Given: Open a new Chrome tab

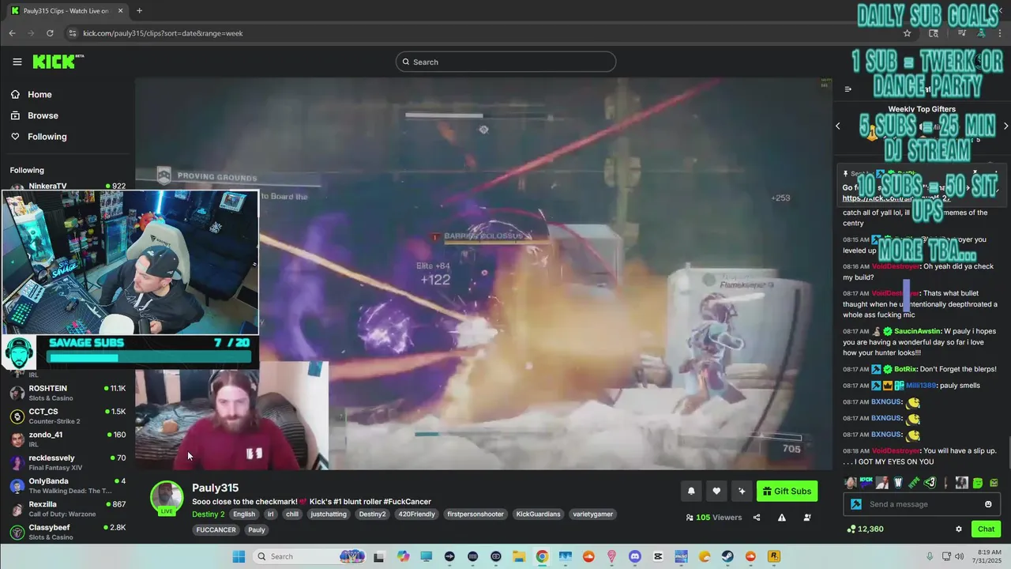Looking at the screenshot, I should point(139,10).
